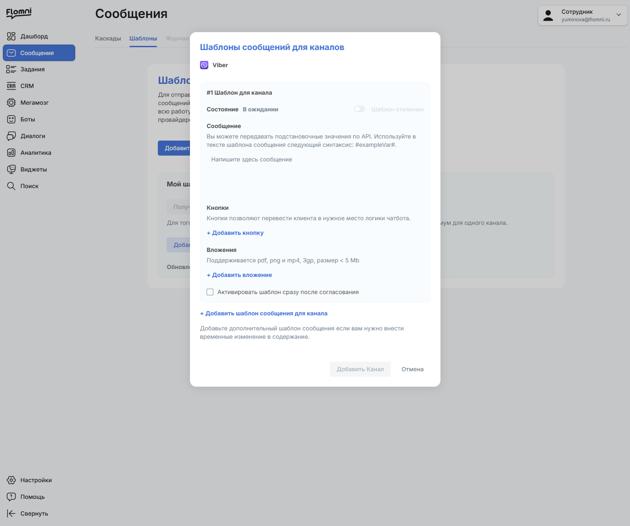Focus the Напишите здесь сообщение field
The width and height of the screenshot is (630, 526).
315,175
